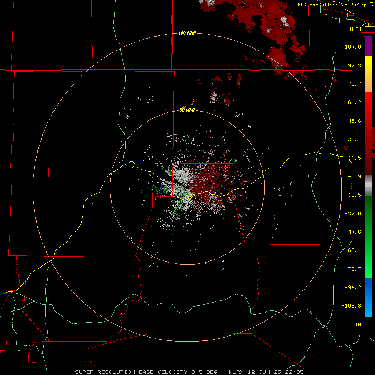Click the 100 NMI range ring label
The height and width of the screenshot is (375, 375).
coord(187,33)
